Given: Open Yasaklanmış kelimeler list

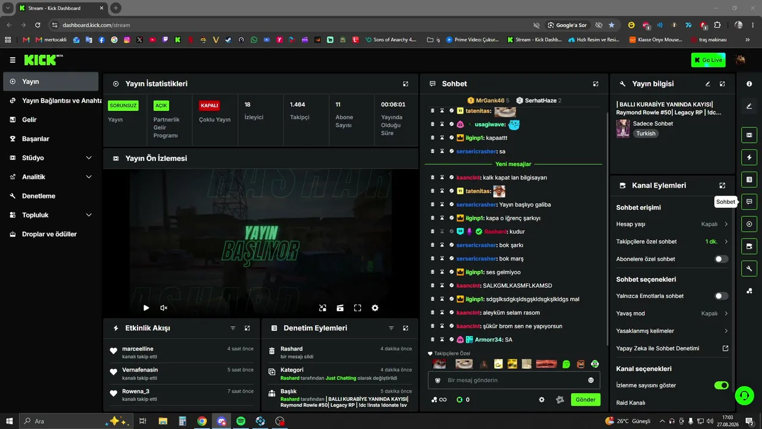Looking at the screenshot, I should [x=672, y=331].
